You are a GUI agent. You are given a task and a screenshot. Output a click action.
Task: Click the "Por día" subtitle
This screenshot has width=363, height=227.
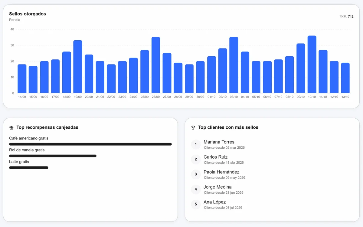point(15,20)
